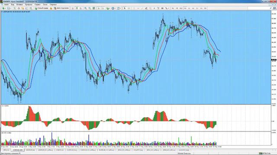Viewport: 277px width, 155px height.
Task: Open the Navigator panel
Action: [23, 8]
